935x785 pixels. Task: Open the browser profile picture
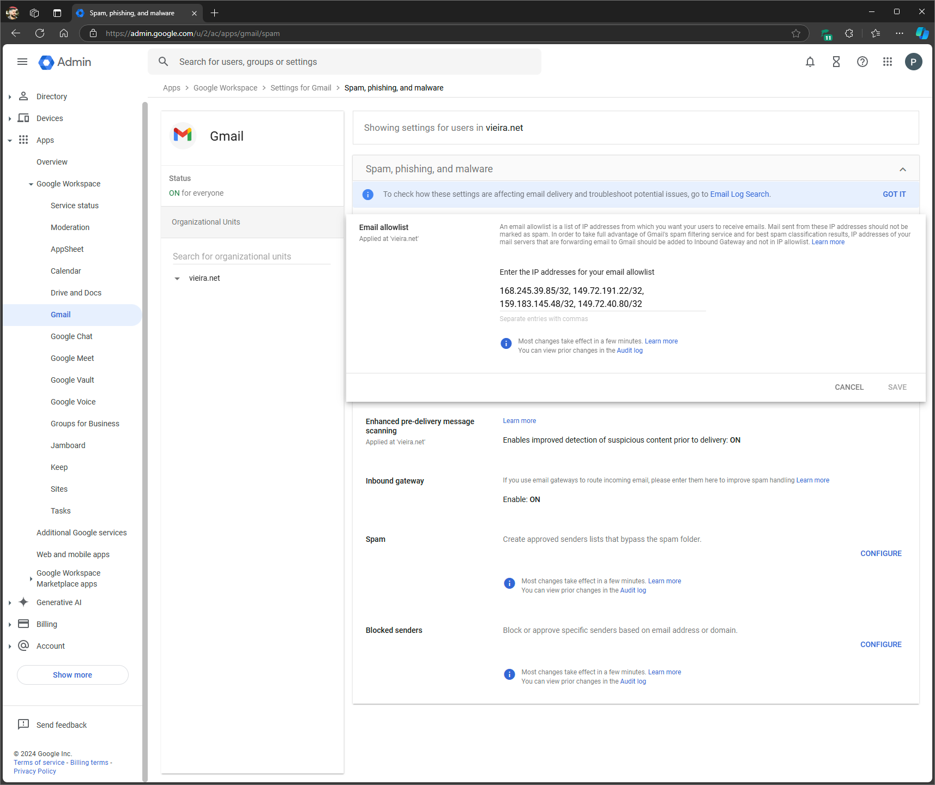pyautogui.click(x=13, y=13)
